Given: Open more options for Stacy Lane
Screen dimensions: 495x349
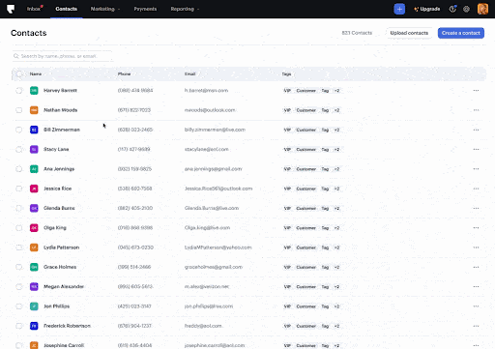Looking at the screenshot, I should tap(476, 150).
